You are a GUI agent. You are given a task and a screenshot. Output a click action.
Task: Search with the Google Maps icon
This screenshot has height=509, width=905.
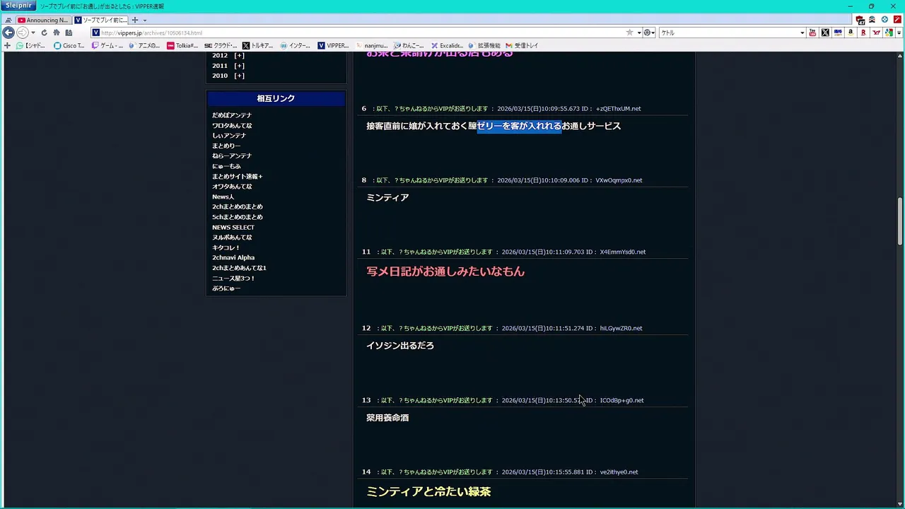[889, 33]
